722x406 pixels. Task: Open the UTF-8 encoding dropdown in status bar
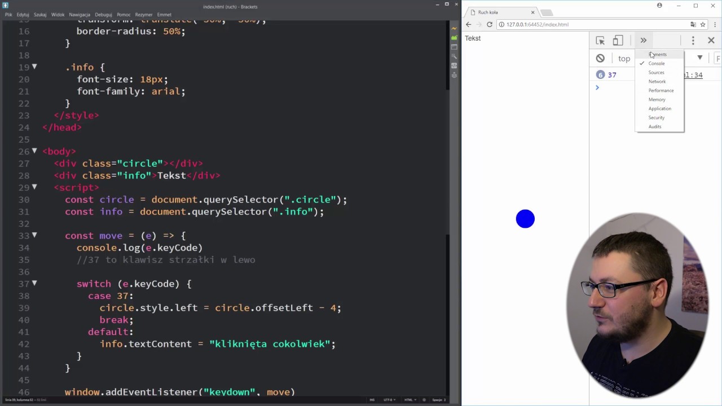[x=389, y=400]
